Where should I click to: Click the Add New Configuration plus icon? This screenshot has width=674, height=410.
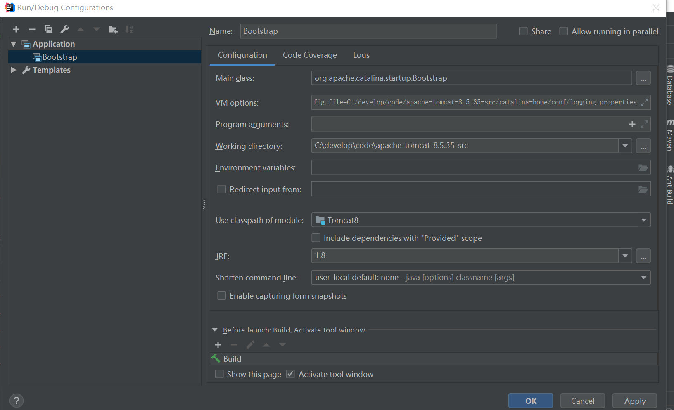pyautogui.click(x=16, y=29)
